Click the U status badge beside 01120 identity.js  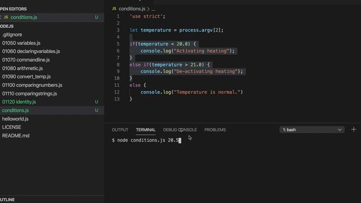point(96,102)
